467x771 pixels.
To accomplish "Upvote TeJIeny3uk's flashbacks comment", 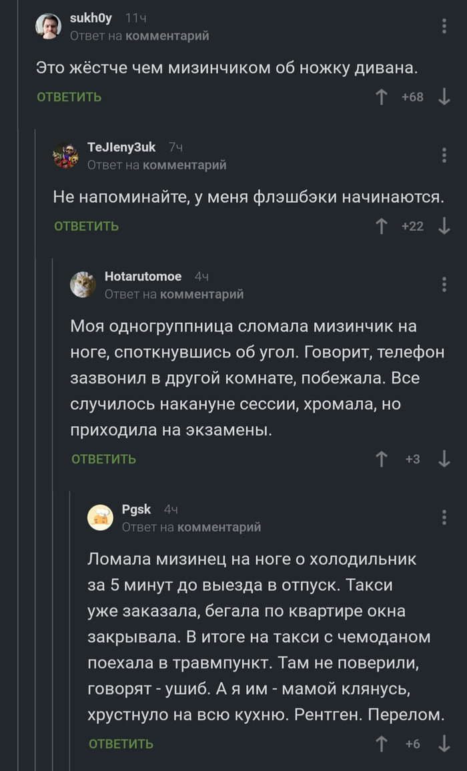I will click(382, 227).
